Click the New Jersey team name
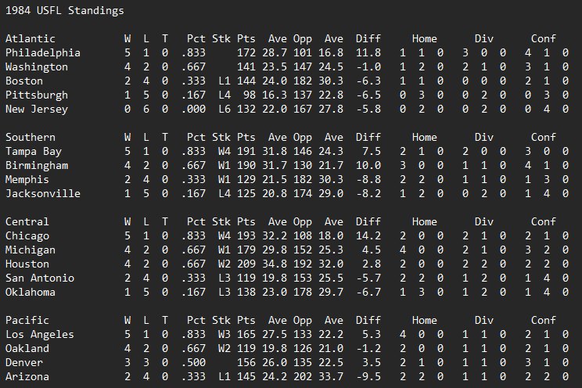This screenshot has height=388, width=582. coord(37,109)
